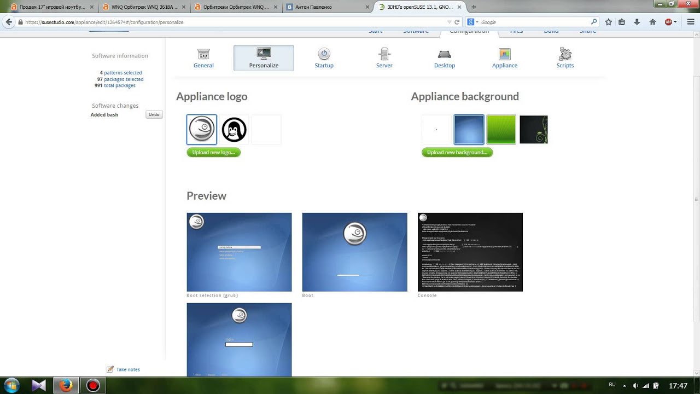Switch to the Орбитреки Орбитрек WNQ browser tab
This screenshot has height=394, width=700.
(x=236, y=7)
